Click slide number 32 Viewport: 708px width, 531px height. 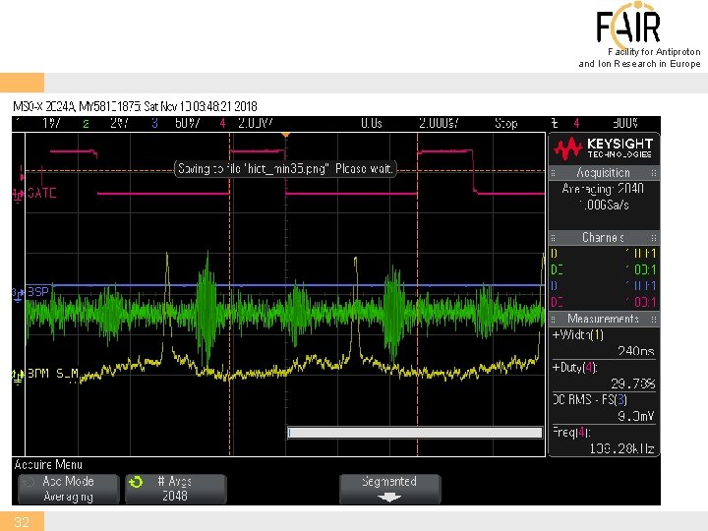22,522
